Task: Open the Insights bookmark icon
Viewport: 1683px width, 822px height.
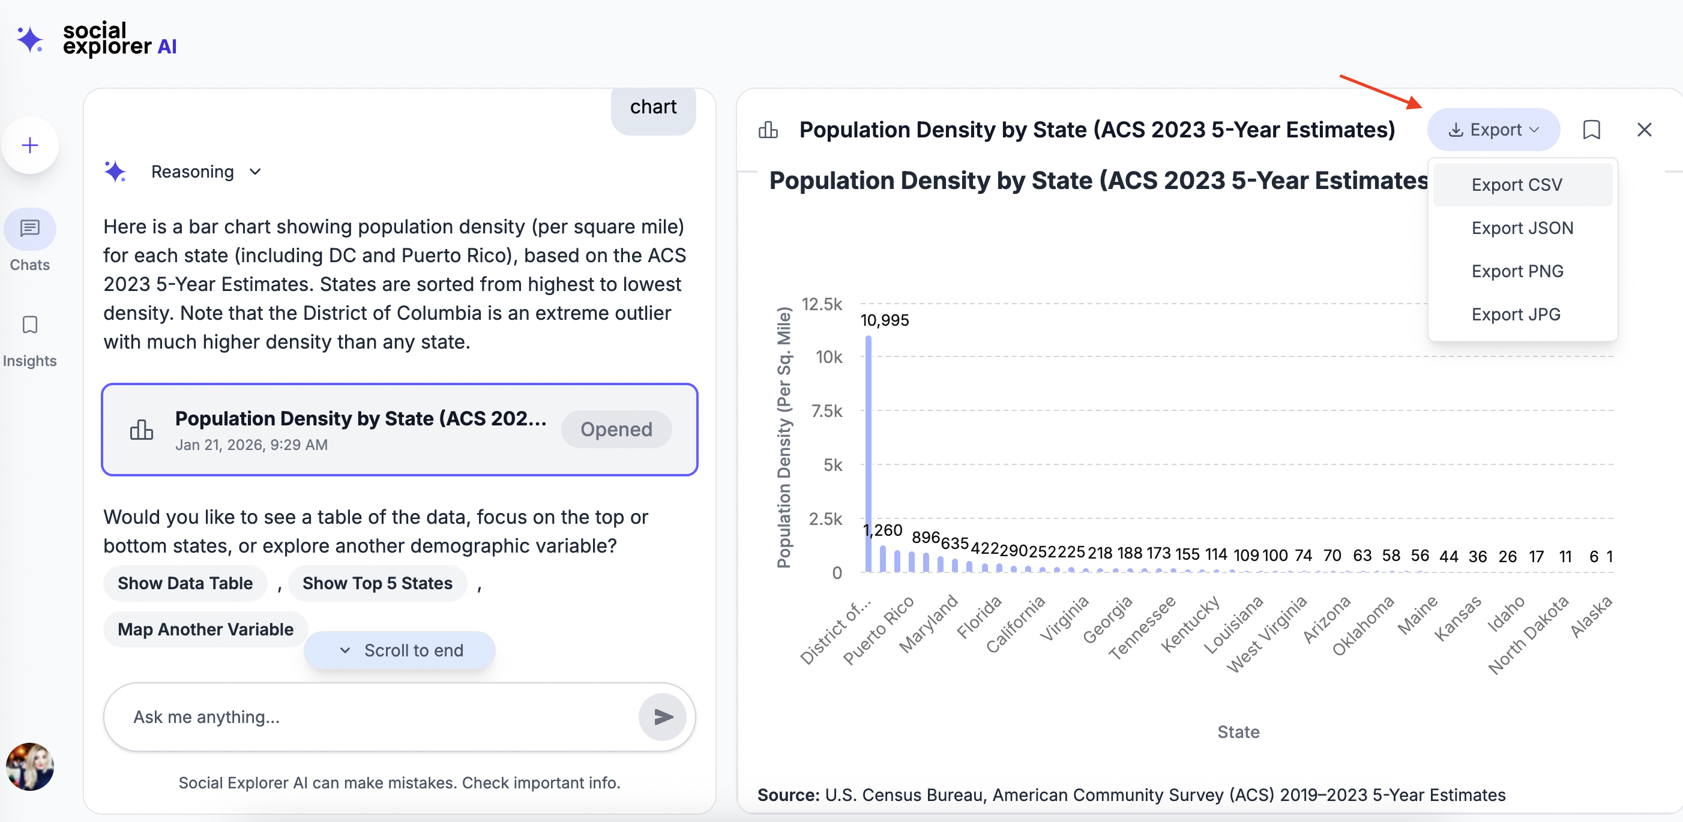Action: (x=30, y=325)
